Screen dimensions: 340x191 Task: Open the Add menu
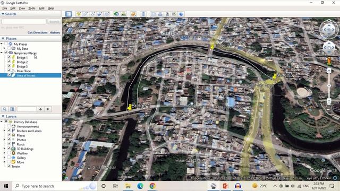[x=41, y=8]
